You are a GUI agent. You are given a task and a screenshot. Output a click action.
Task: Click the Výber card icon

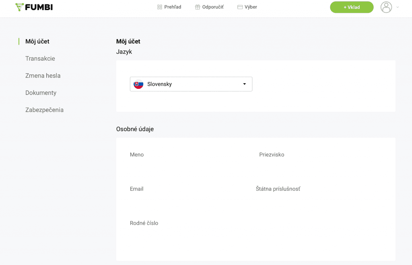tap(240, 7)
